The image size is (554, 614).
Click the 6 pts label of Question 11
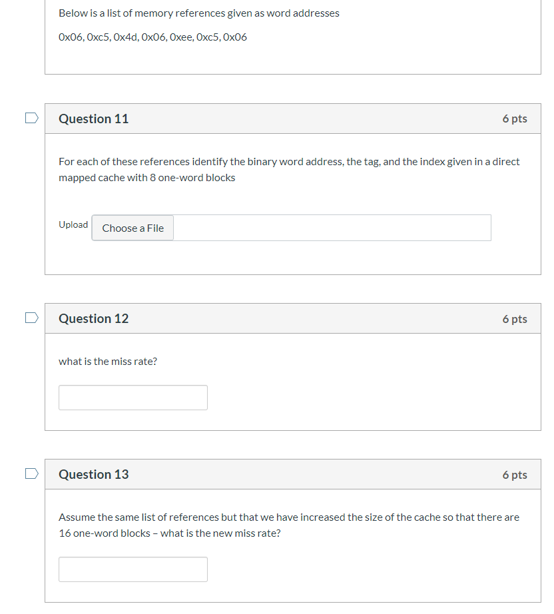tap(515, 119)
